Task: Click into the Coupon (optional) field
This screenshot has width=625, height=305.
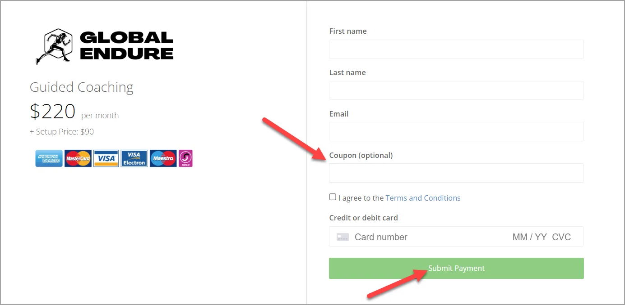Action: pos(456,173)
